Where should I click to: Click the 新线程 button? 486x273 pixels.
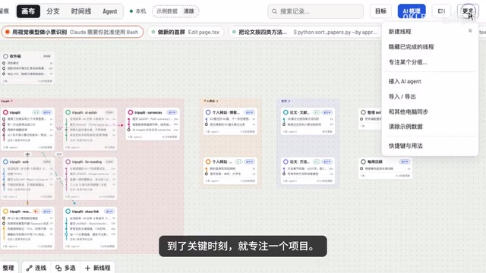98,268
